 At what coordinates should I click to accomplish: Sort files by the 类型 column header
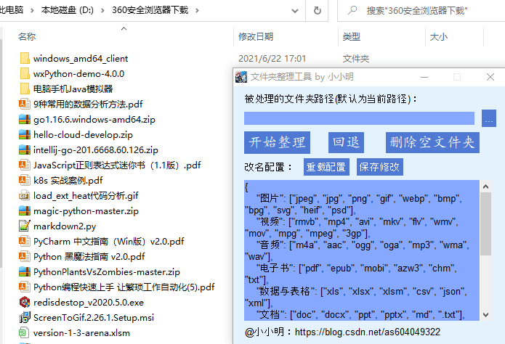coord(352,37)
